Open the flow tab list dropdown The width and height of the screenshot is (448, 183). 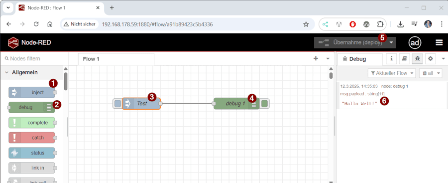click(328, 58)
